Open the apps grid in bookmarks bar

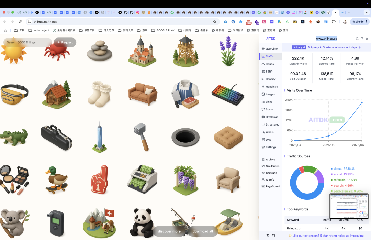click(6, 30)
